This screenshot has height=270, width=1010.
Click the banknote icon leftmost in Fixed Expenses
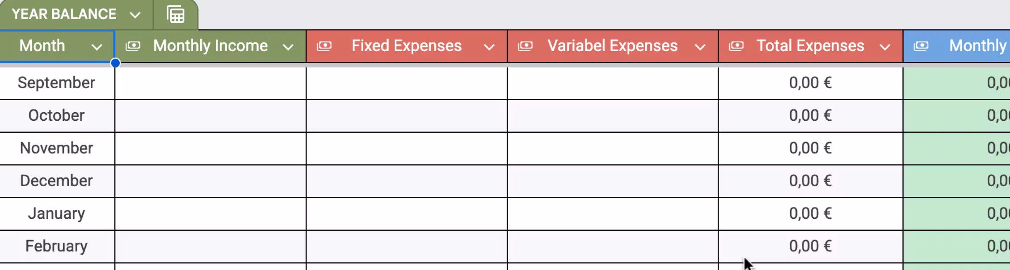[x=325, y=46]
